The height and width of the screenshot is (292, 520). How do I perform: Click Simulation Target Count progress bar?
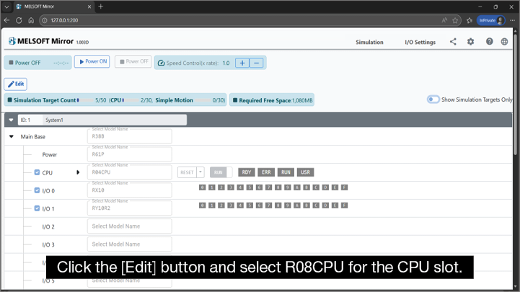click(87, 100)
